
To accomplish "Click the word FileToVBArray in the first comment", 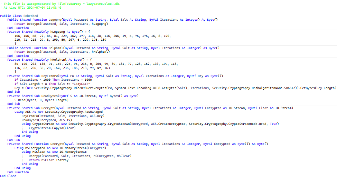I will point(69,4).
